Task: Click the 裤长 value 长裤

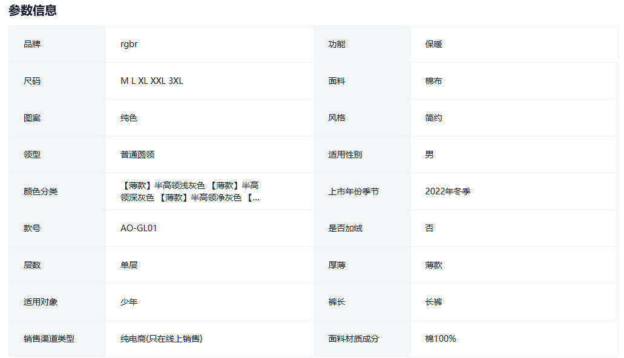Action: 433,302
